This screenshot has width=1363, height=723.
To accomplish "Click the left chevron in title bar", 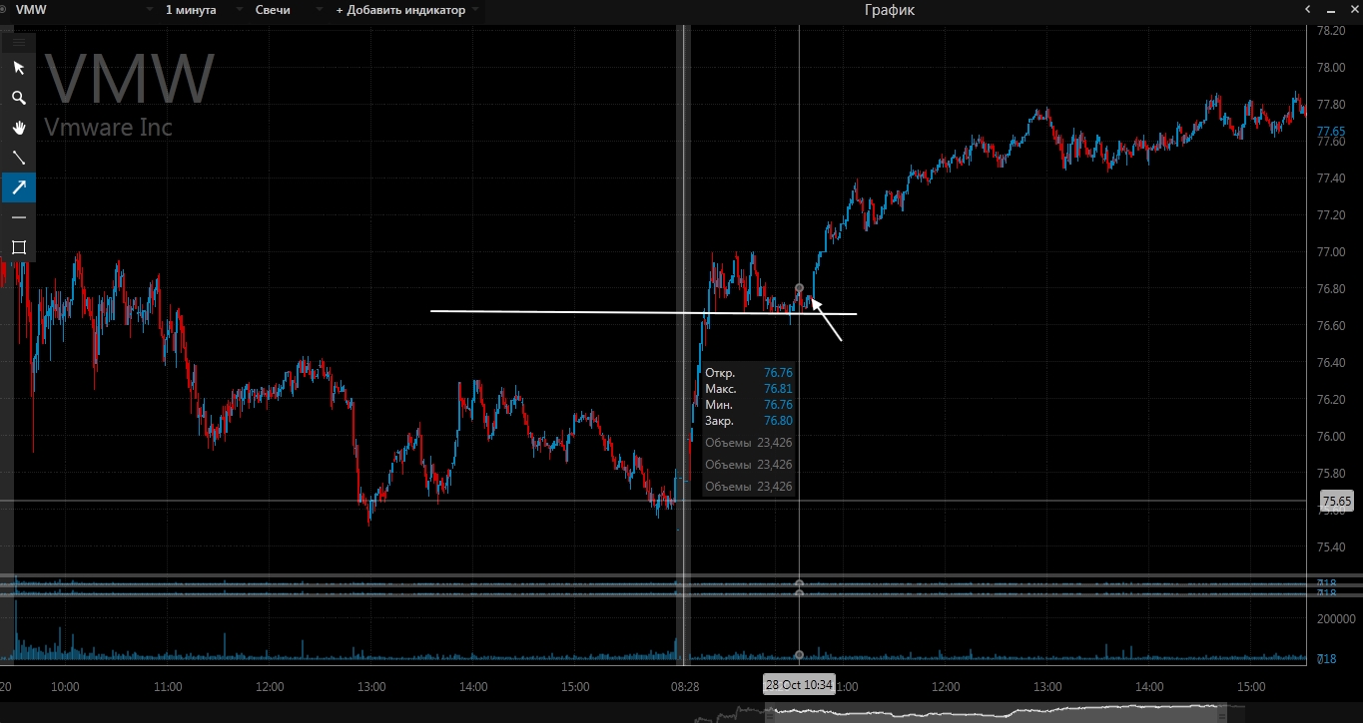I will tap(1307, 10).
